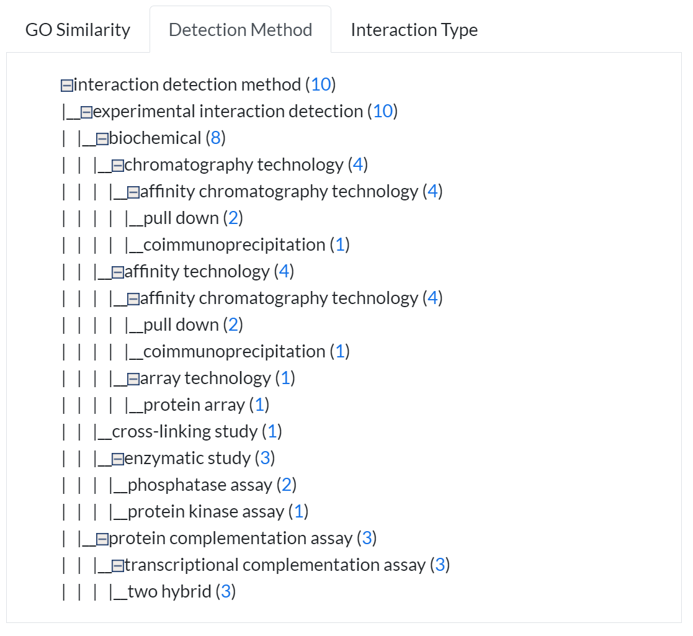Click enzymatic study count link
The height and width of the screenshot is (636, 693).
click(265, 458)
